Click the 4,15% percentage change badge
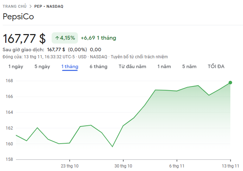The width and height of the screenshot is (243, 171). tap(65, 38)
